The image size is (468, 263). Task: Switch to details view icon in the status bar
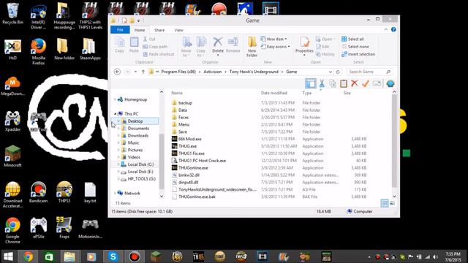pyautogui.click(x=385, y=203)
